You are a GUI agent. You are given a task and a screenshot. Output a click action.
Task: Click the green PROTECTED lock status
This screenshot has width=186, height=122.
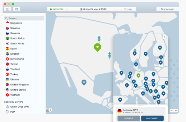point(57,9)
